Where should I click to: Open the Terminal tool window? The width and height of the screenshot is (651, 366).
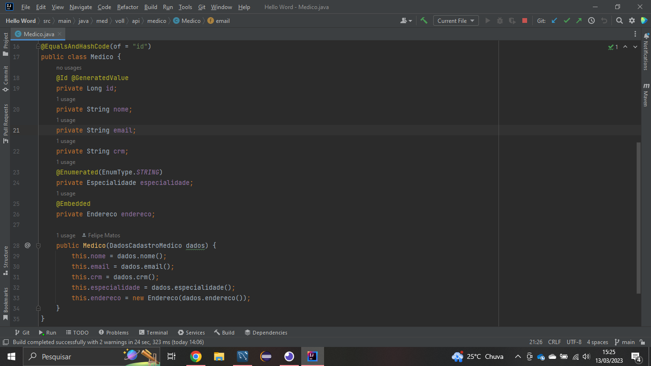coord(153,333)
